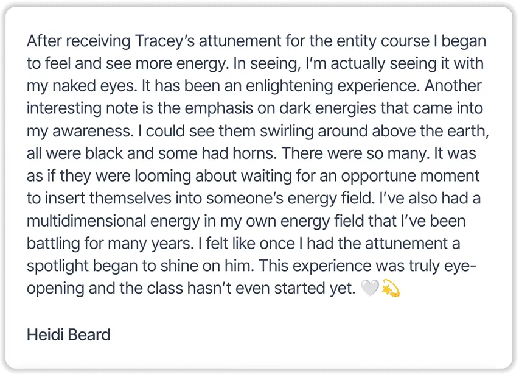Click the shooting star dizzy emoji
The height and width of the screenshot is (374, 519).
[x=391, y=288]
